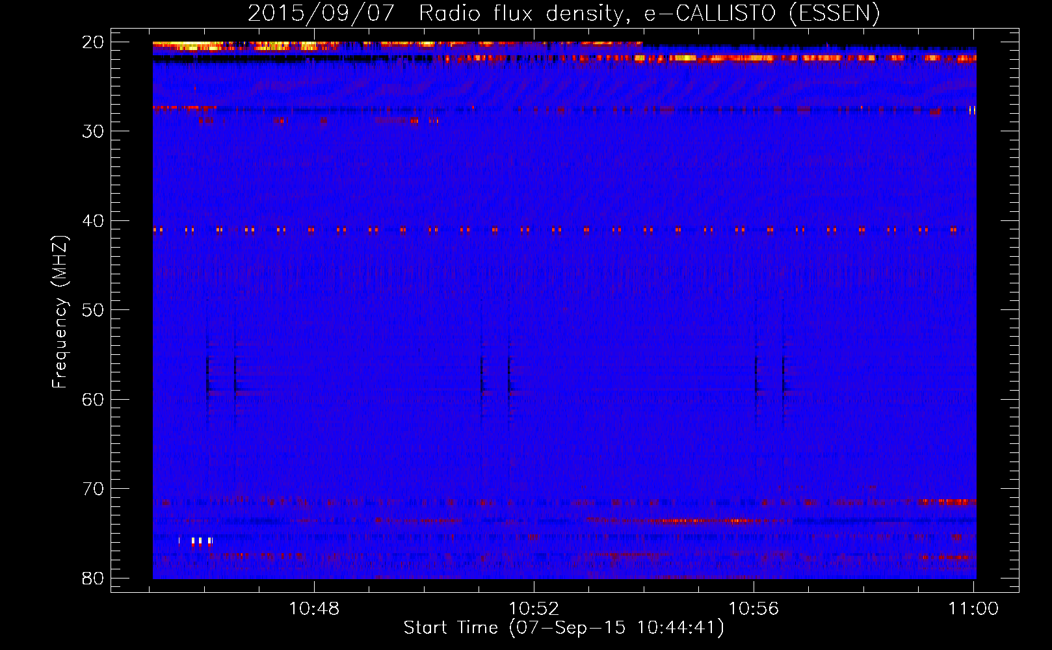The height and width of the screenshot is (650, 1052).
Task: Click the plot title "2015/09/07 Radio flux density, e-CALLISTO (ESSEN)"
Action: (564, 13)
